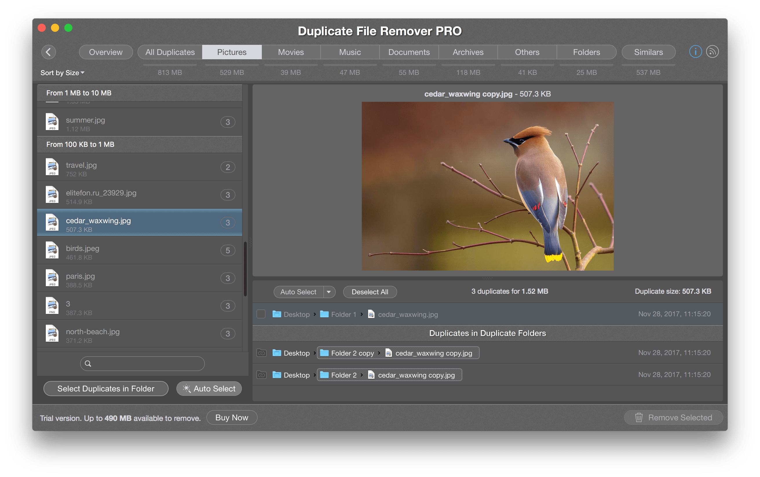The width and height of the screenshot is (760, 477).
Task: Click the 529 MB size under Pictures
Action: (x=232, y=73)
